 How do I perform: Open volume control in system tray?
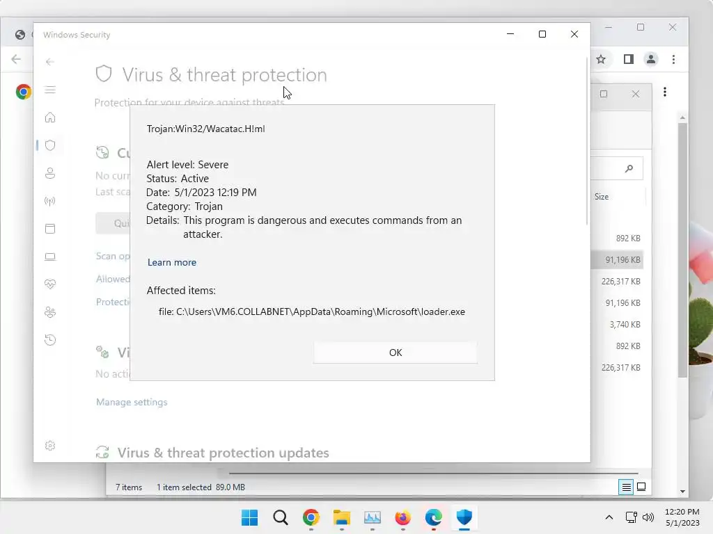[x=648, y=517]
